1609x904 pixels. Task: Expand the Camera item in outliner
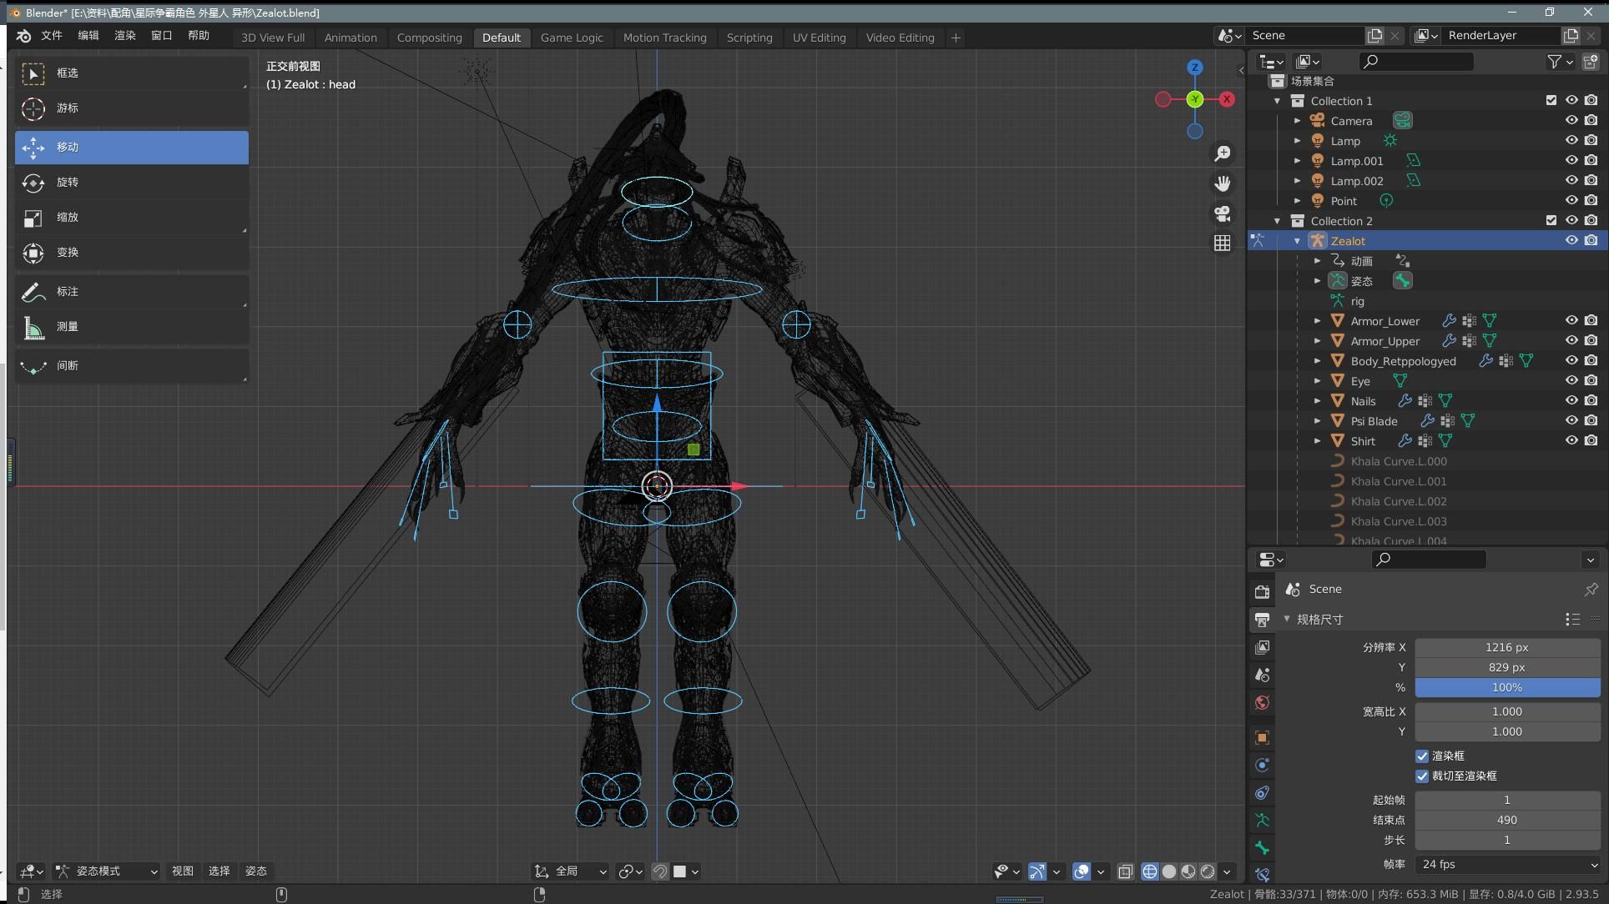1297,121
